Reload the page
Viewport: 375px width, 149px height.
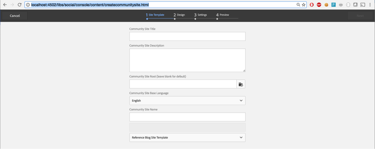click(20, 5)
